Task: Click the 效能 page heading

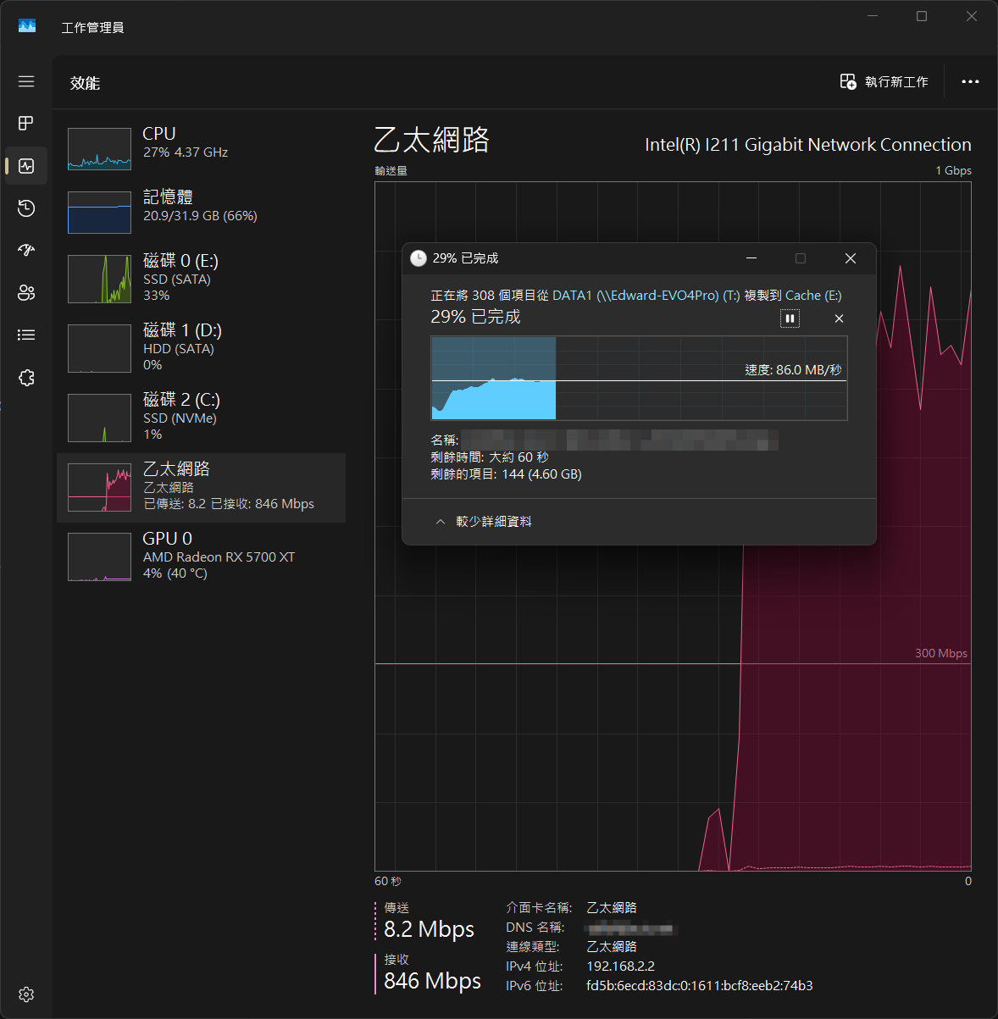Action: click(x=85, y=83)
